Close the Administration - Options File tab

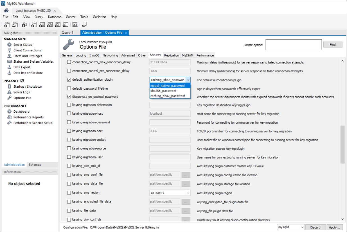[126, 33]
